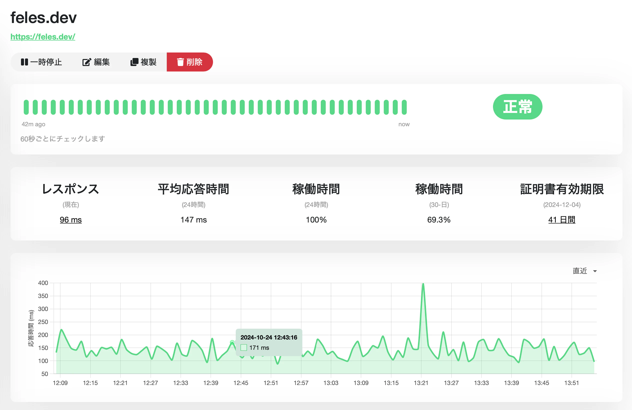The image size is (632, 410).
Task: Click the (現在) sublabel
Action: point(71,205)
